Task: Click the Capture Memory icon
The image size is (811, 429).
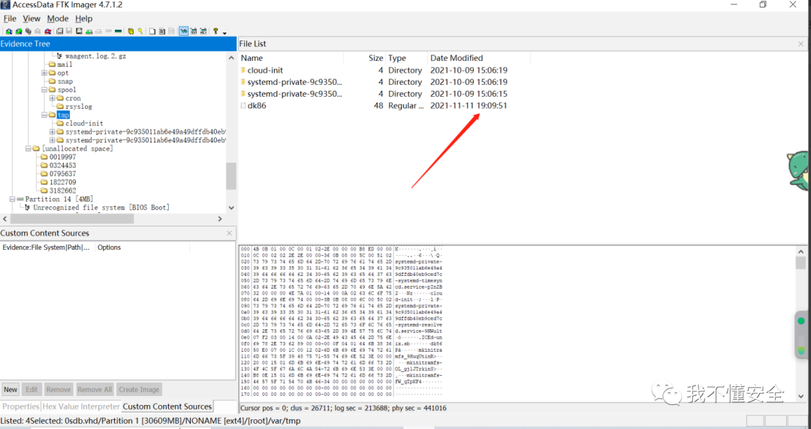Action: (119, 31)
